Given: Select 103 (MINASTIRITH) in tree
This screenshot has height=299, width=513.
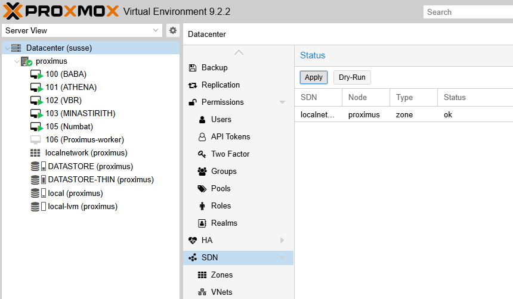Looking at the screenshot, I should (x=81, y=114).
